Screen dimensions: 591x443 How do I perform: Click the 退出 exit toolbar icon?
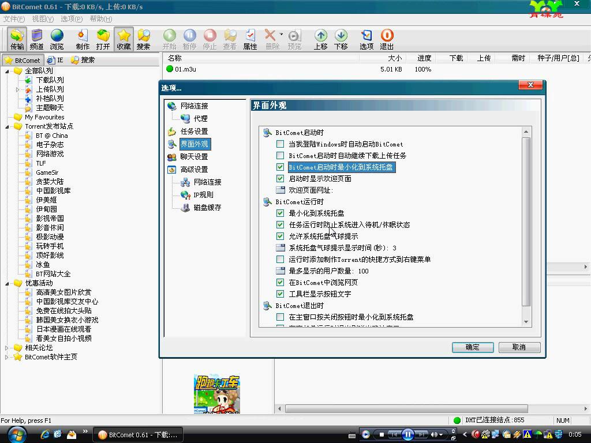[387, 39]
